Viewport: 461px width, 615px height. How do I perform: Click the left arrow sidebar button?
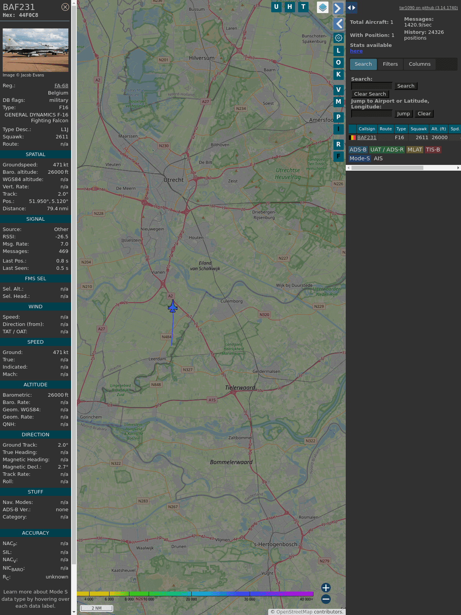338,24
